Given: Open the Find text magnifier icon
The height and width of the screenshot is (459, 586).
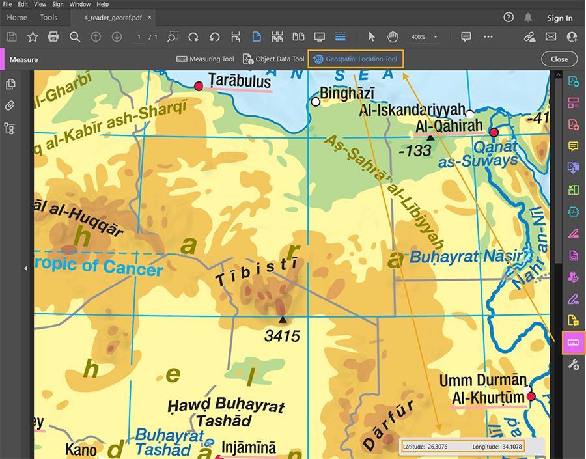Looking at the screenshot, I should tap(75, 36).
